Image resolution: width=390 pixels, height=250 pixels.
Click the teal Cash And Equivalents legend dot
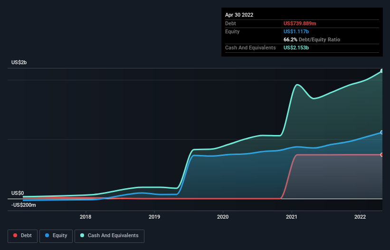pyautogui.click(x=82, y=235)
